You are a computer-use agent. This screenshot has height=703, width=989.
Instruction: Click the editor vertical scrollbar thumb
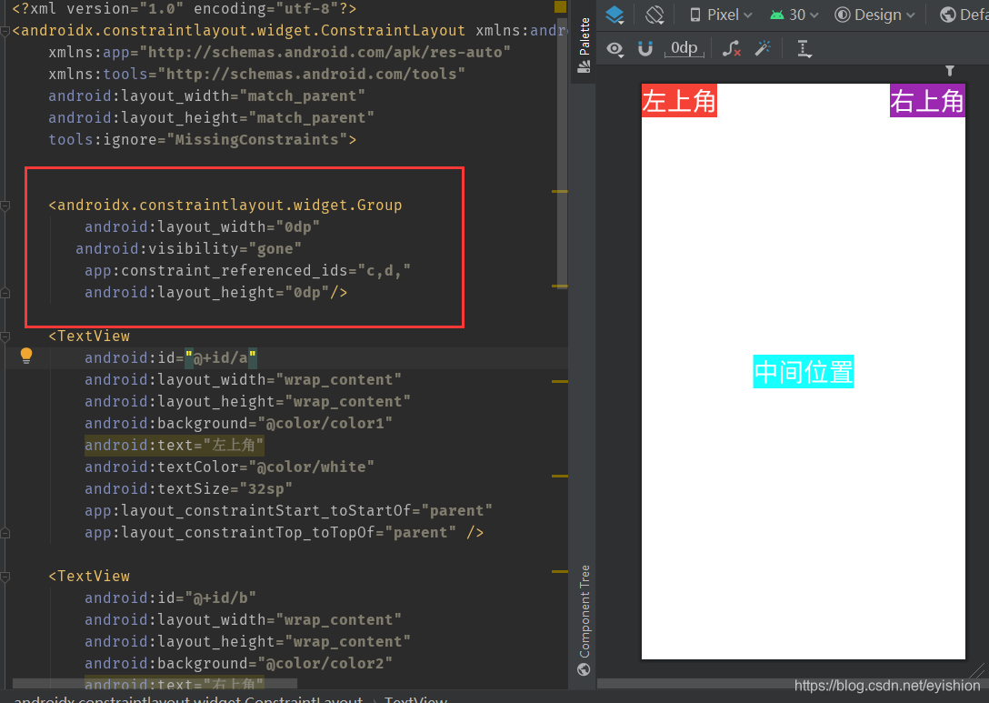coord(562,152)
